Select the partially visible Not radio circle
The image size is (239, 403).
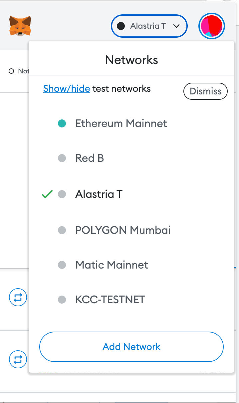(11, 71)
